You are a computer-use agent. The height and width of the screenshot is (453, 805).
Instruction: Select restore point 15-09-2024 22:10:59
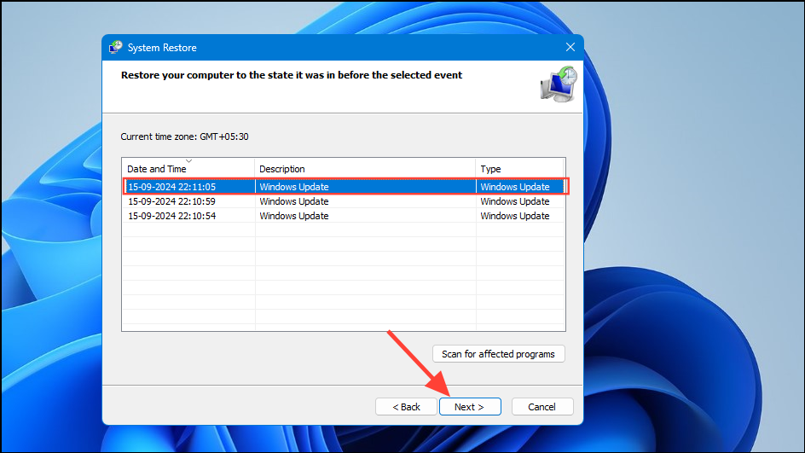(x=344, y=201)
